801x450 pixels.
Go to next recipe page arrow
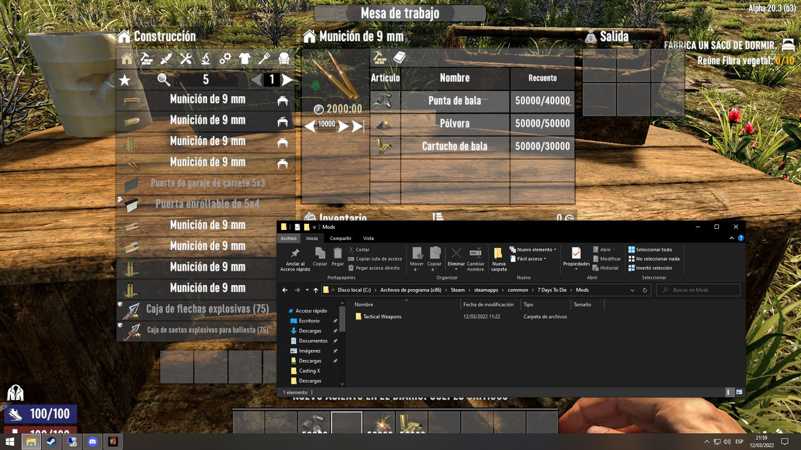(x=287, y=80)
